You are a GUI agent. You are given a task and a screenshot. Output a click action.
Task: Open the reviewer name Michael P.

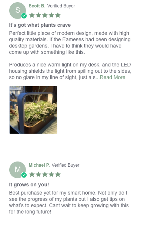click(39, 165)
